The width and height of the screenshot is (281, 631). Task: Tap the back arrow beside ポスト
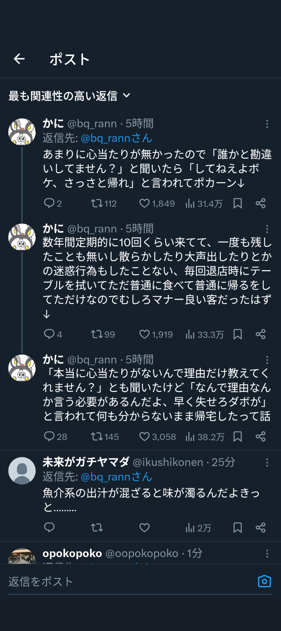[19, 59]
